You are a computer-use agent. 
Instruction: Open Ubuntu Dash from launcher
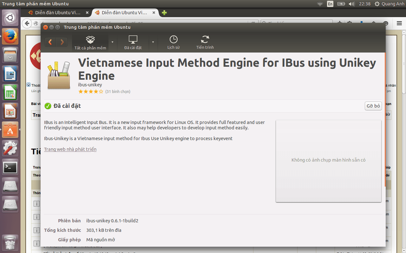[10, 18]
